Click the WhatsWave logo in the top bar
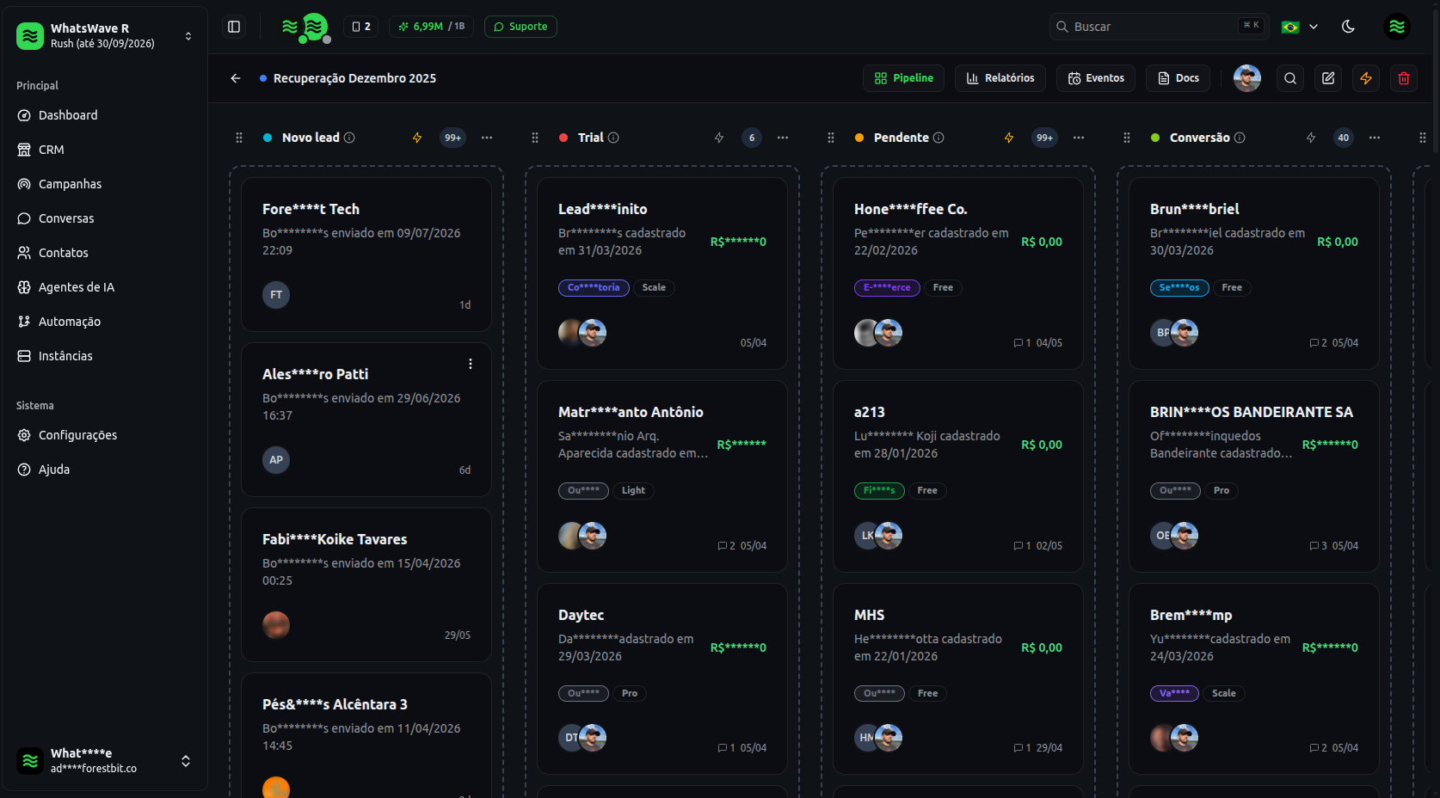Image resolution: width=1440 pixels, height=798 pixels. pos(306,28)
